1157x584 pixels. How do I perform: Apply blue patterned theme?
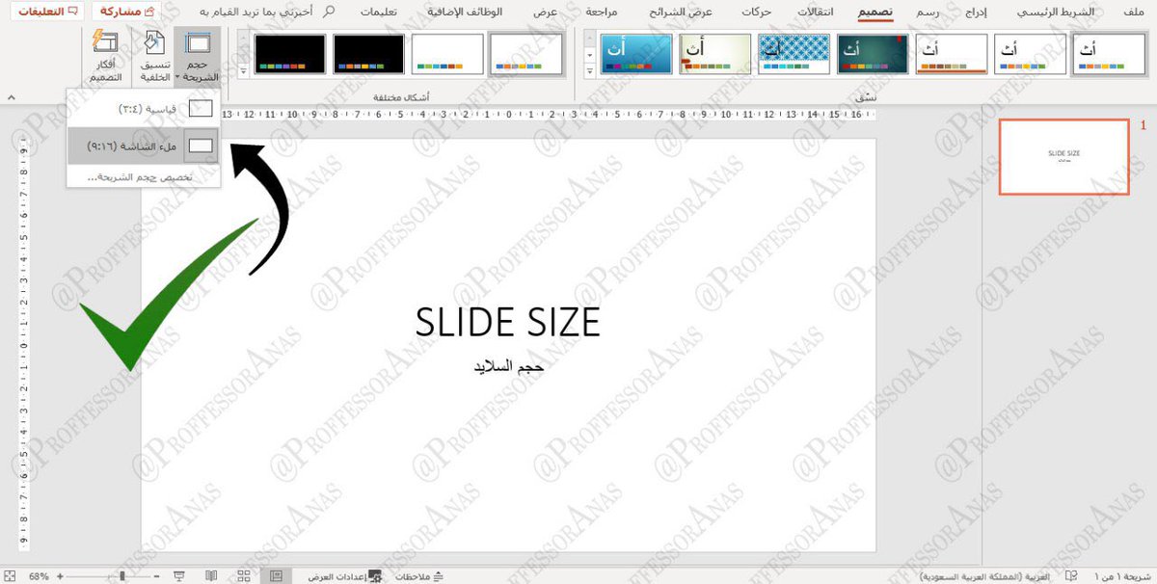[x=794, y=54]
